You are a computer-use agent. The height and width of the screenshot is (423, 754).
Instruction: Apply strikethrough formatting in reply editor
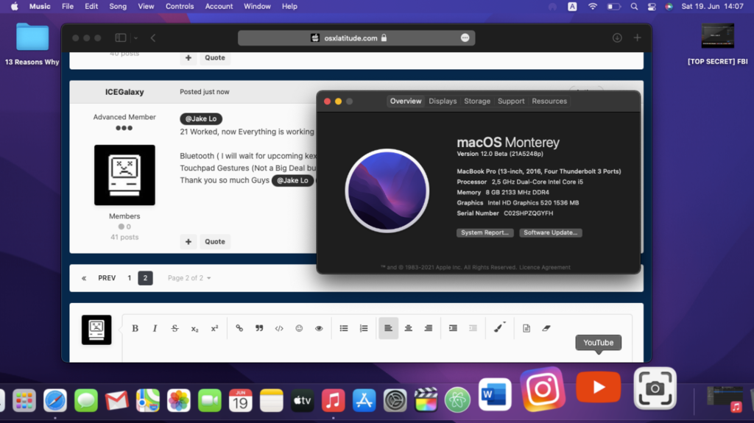click(175, 328)
